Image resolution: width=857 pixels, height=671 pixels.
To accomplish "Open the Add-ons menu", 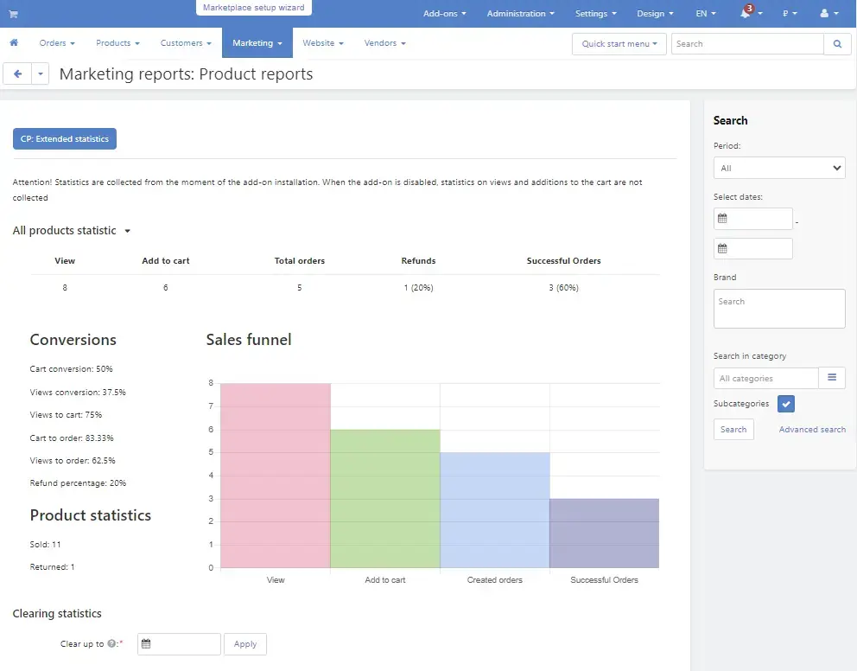I will point(444,14).
